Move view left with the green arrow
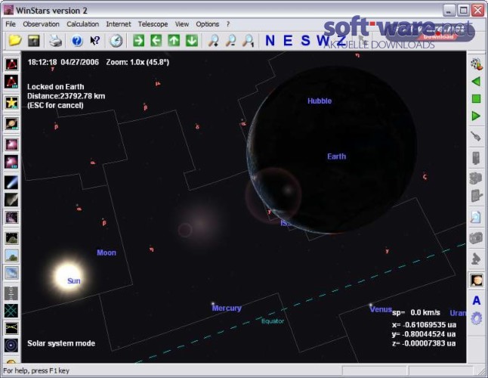Viewport: 488px width, 378px height. point(156,41)
